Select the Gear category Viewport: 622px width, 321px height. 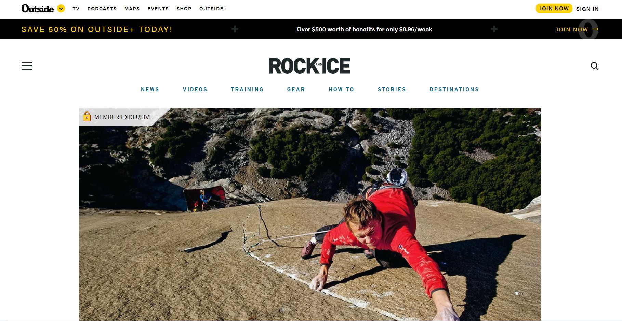tap(296, 89)
